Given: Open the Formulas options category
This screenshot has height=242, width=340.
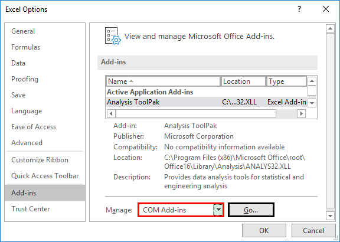Looking at the screenshot, I should coord(26,47).
